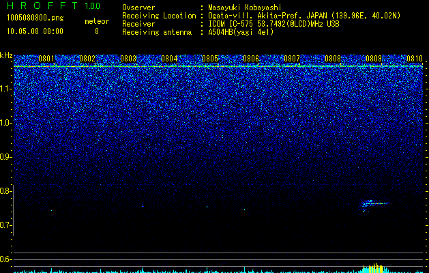Click the 0806 time marker

coord(251,59)
